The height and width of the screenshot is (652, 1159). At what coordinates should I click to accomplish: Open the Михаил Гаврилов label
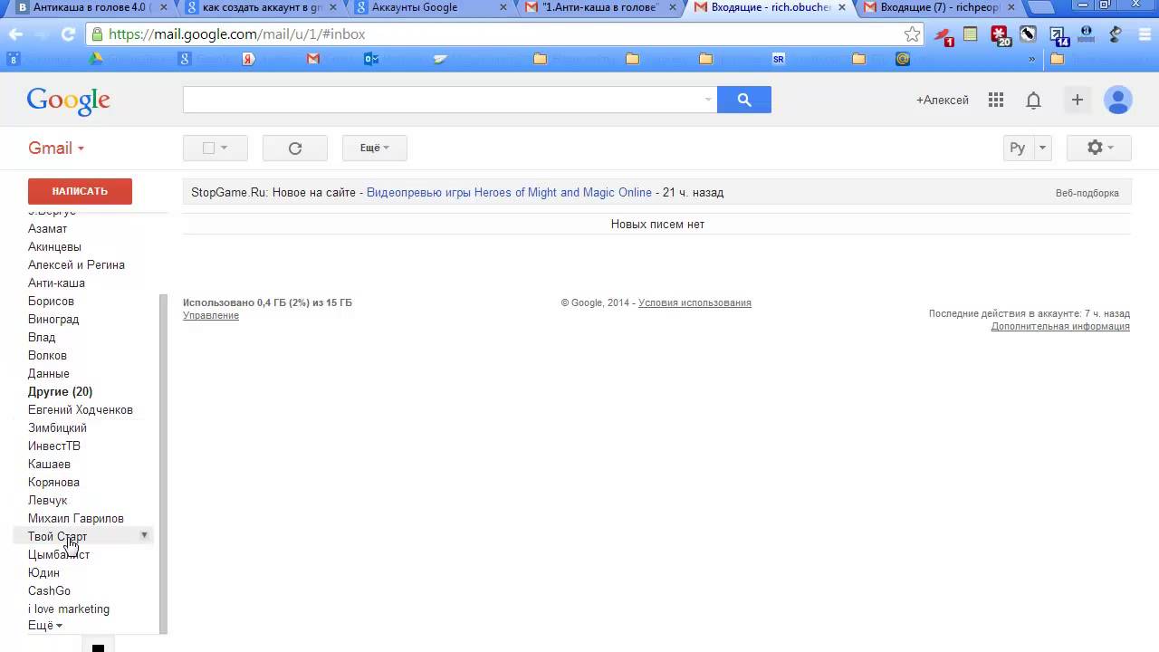pos(76,518)
